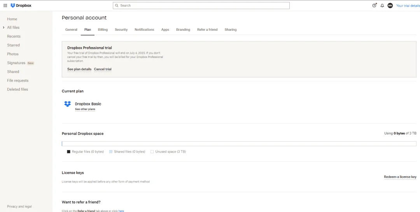Open the help question mark icon
Screen dimensions: 420x212
(x=374, y=5)
